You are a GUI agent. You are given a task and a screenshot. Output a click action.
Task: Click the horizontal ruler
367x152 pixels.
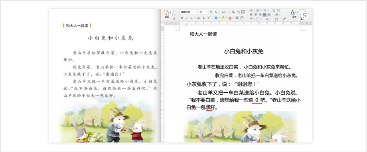[x=237, y=23]
